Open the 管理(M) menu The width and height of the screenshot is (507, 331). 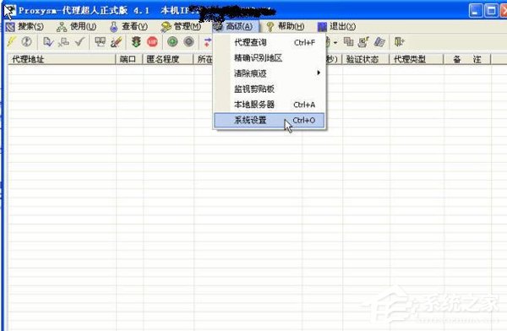(x=181, y=26)
